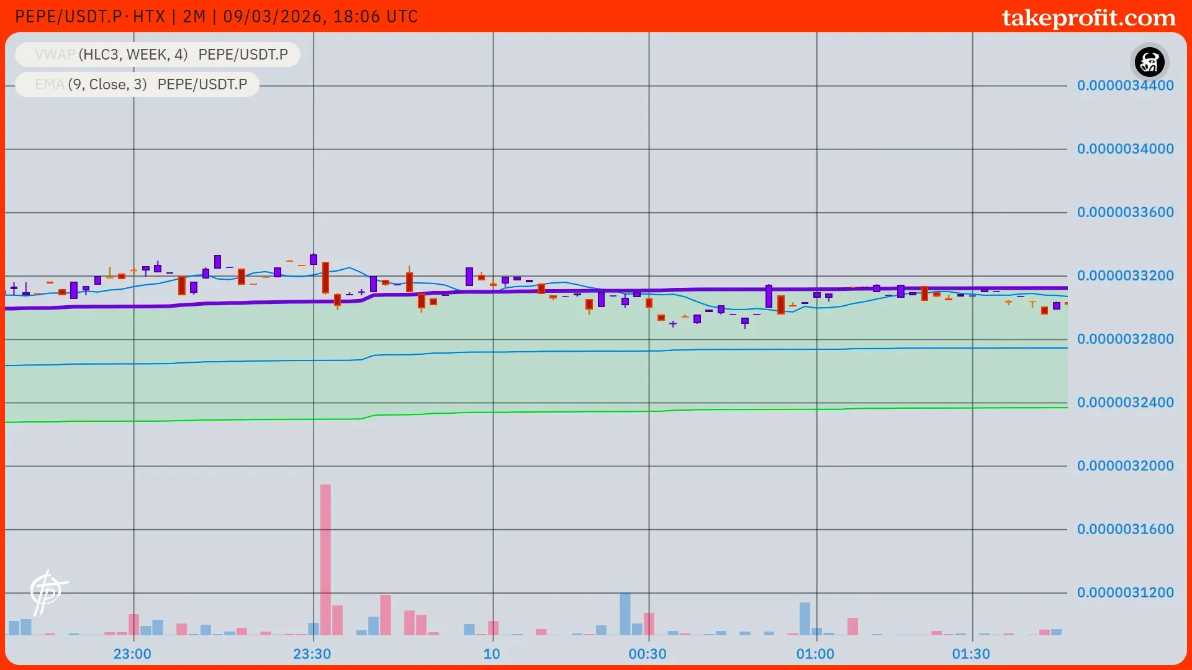The image size is (1192, 670).
Task: Click the PEPE/USDT.P symbol in VWAP legend
Action: [x=243, y=55]
